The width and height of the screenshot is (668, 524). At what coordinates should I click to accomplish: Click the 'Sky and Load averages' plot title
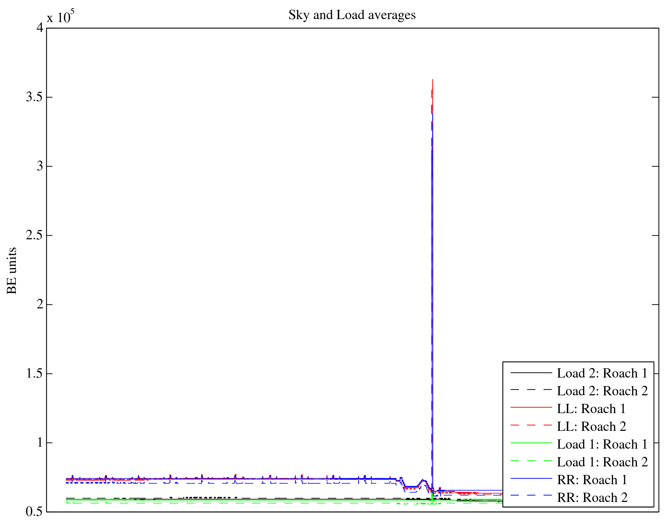coord(352,15)
